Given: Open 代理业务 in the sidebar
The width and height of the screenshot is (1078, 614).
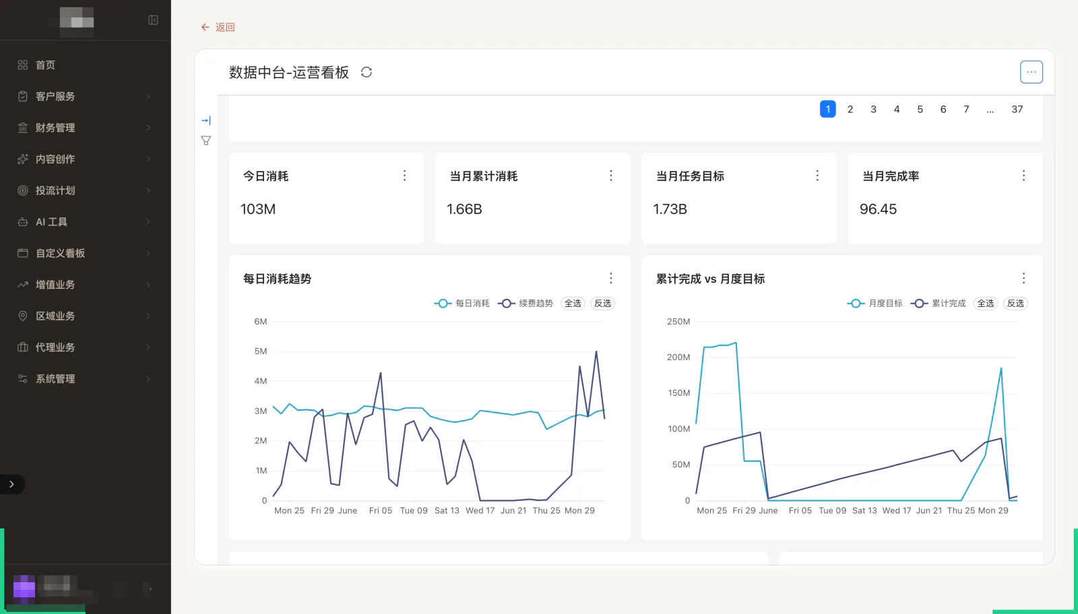Looking at the screenshot, I should 85,347.
